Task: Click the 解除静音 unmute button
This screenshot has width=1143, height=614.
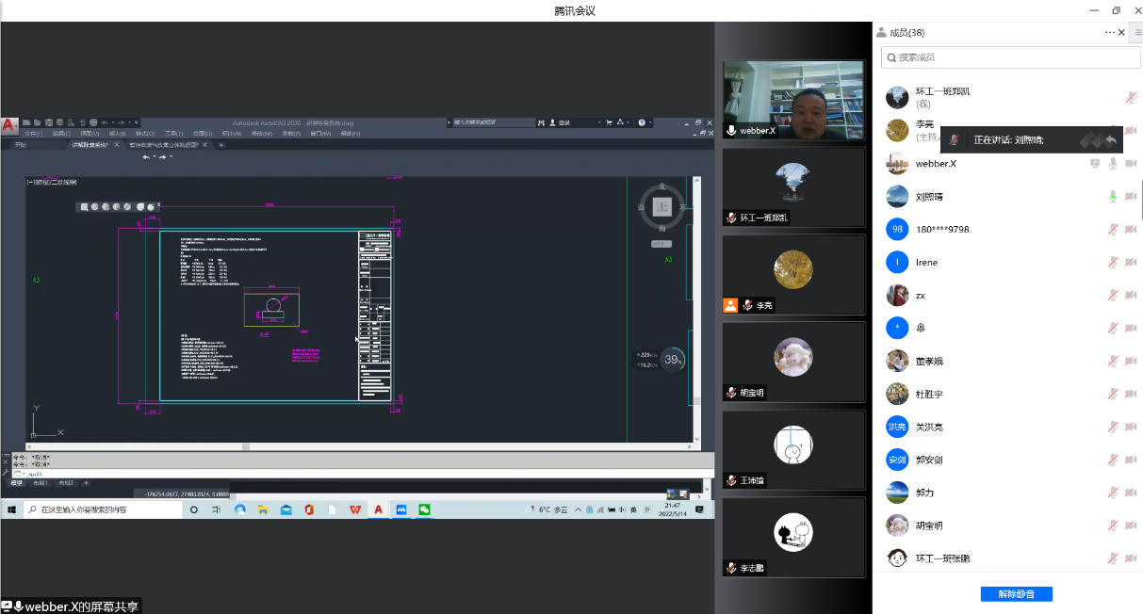Action: coord(1016,594)
